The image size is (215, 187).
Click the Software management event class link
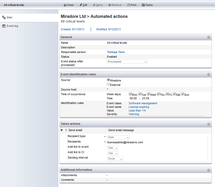(x=143, y=103)
